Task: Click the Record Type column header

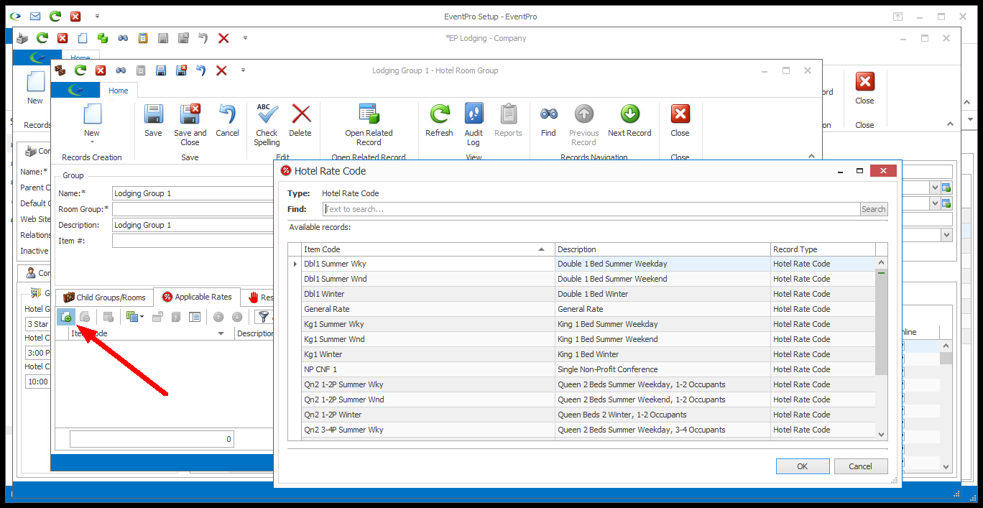Action: tap(823, 249)
